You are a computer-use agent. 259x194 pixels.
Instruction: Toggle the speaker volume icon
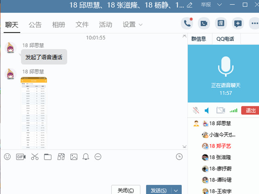click(207, 110)
